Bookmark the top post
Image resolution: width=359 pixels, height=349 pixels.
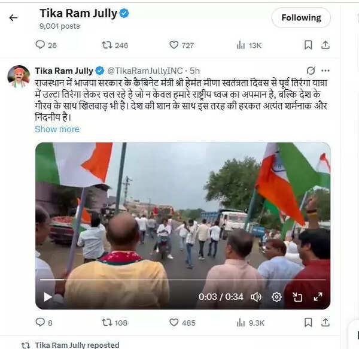pos(308,45)
